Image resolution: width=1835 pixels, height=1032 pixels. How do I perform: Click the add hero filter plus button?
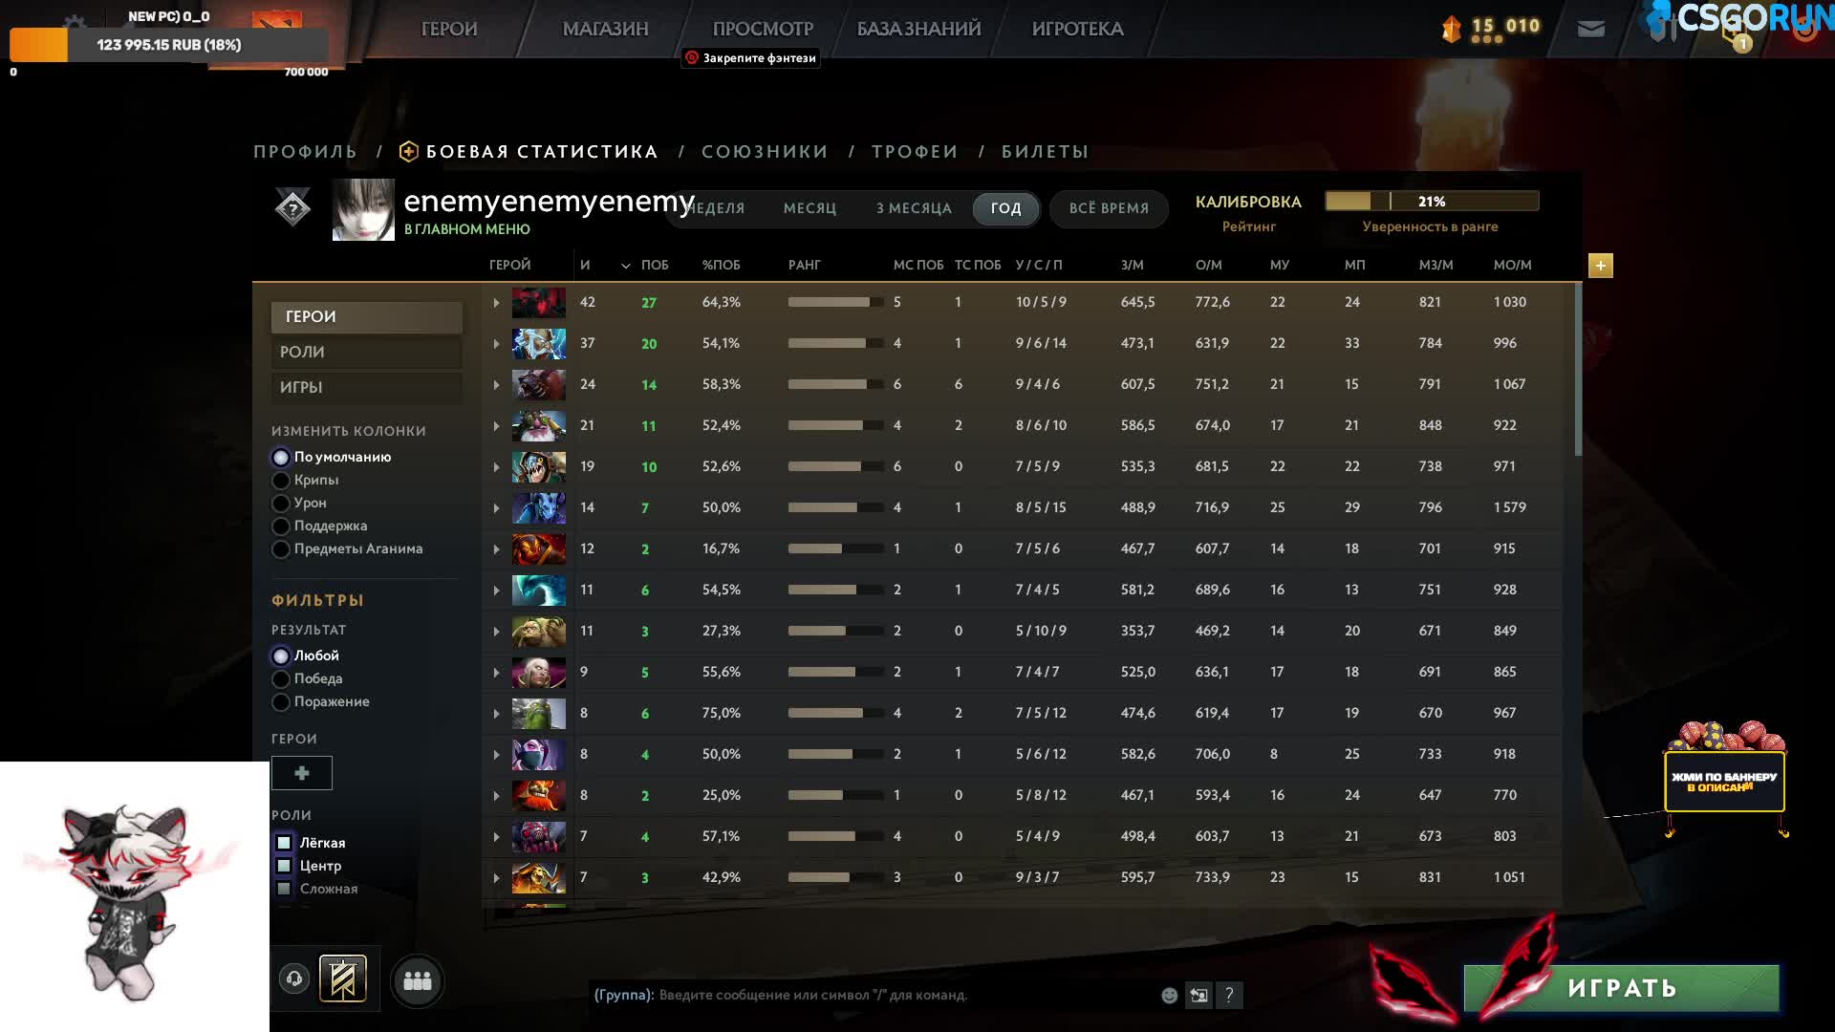tap(301, 773)
